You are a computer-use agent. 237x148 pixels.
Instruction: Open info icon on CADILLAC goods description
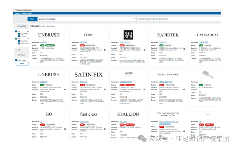pos(105,50)
